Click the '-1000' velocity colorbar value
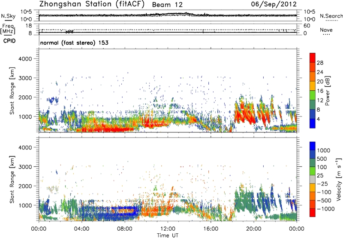This screenshot has height=238, width=343. [x=326, y=209]
